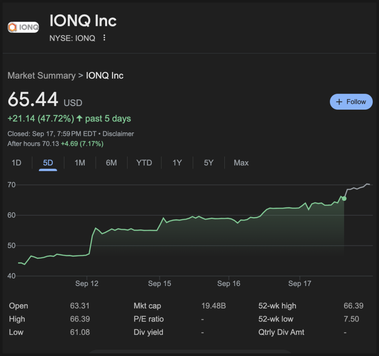Click the IONQ company logo
The height and width of the screenshot is (356, 379).
[23, 27]
